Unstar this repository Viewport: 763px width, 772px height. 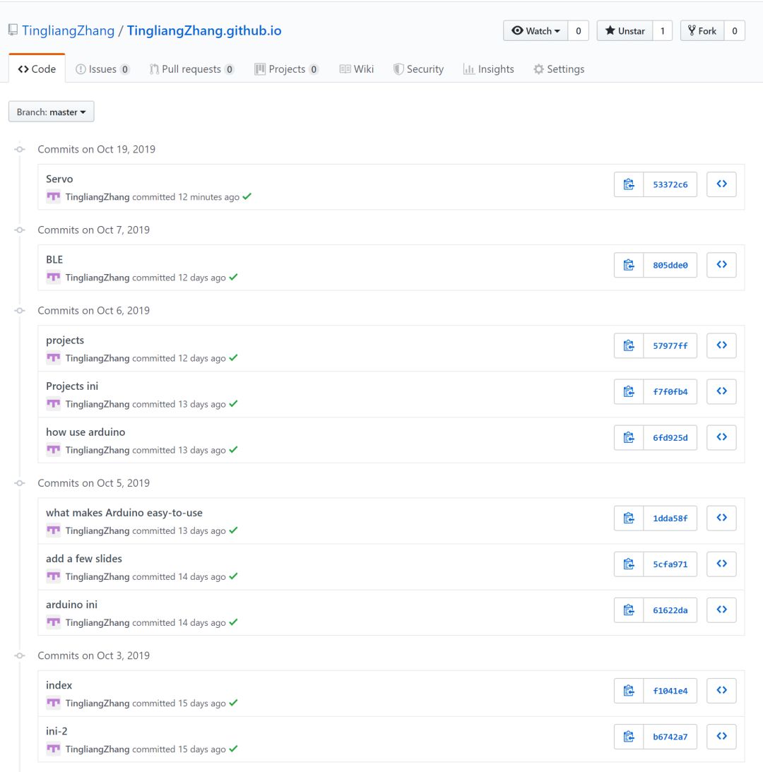[625, 30]
